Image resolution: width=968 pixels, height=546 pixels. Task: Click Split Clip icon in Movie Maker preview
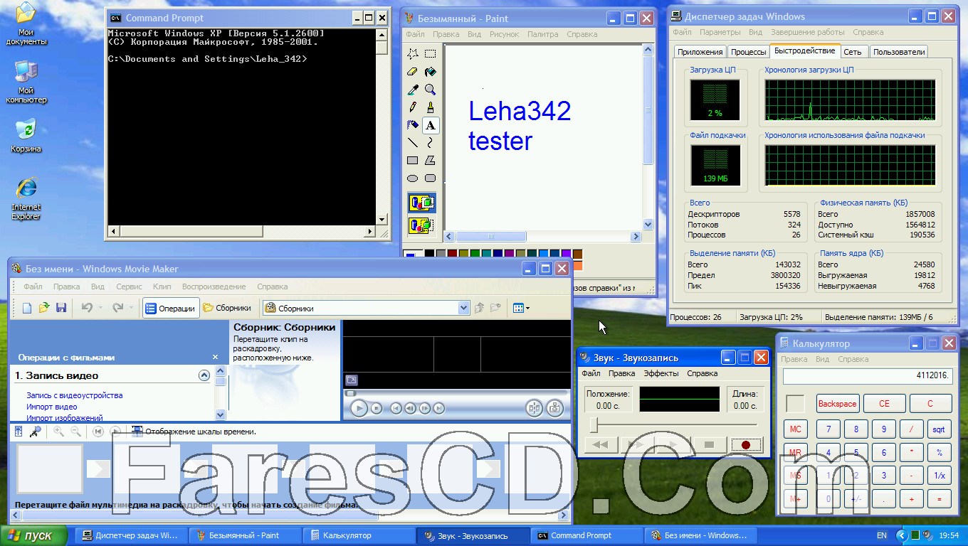[x=534, y=408]
